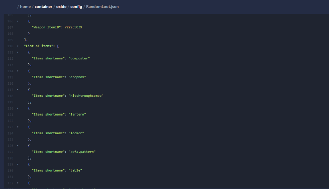Collapse the composter item object fold
The height and width of the screenshot is (189, 329).
coord(17,52)
